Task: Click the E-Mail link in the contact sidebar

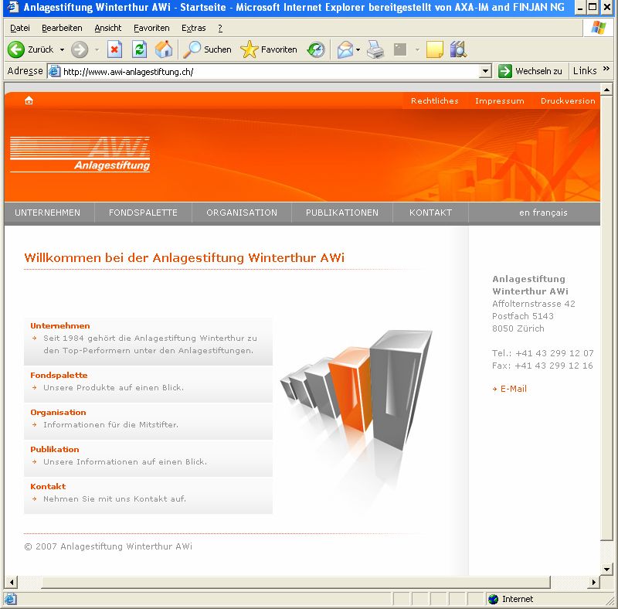Action: click(x=513, y=389)
